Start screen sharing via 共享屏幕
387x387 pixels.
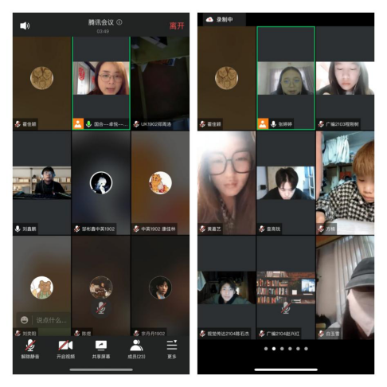point(101,350)
